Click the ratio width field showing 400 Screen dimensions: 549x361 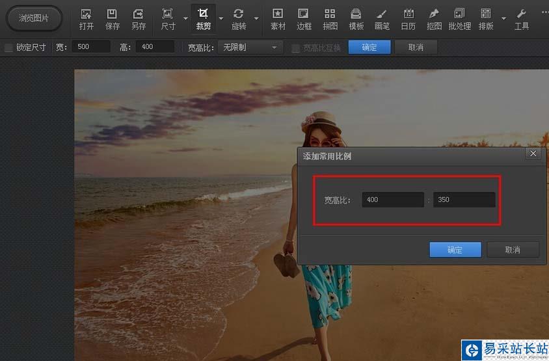[393, 200]
